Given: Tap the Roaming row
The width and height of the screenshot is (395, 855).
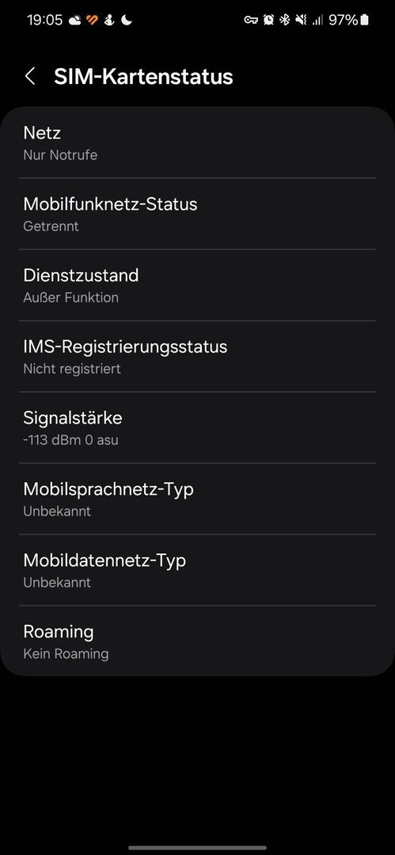Looking at the screenshot, I should [x=198, y=641].
